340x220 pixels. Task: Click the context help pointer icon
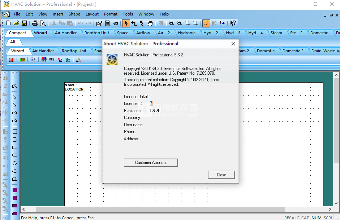233,23
